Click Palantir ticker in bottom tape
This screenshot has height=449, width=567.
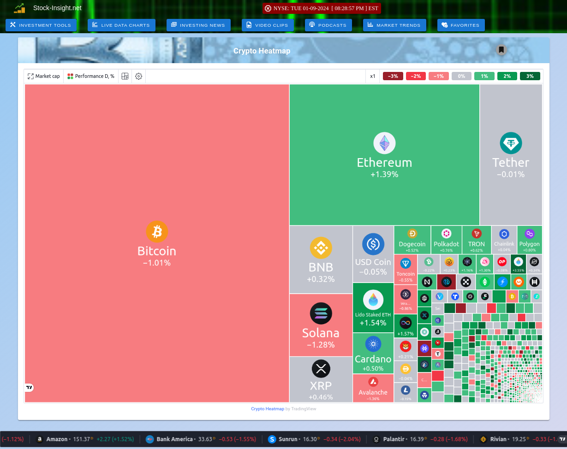click(x=420, y=439)
